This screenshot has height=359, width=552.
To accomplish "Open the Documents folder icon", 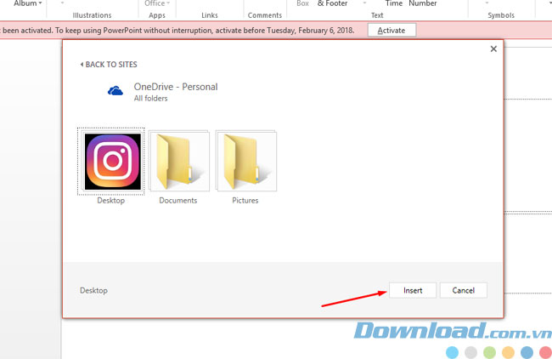I will 179,162.
